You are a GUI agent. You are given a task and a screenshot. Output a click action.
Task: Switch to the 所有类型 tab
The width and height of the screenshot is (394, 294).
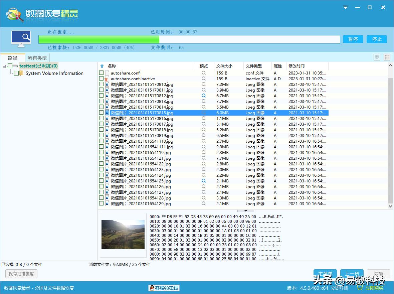37,58
